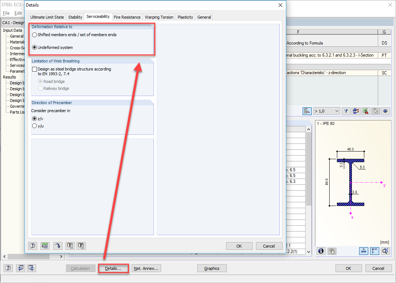Click the show full view magnifier icon
The height and width of the screenshot is (283, 396).
pyautogui.click(x=385, y=251)
